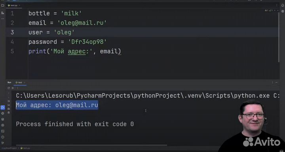The image size is (285, 152).
Task: Click the string 'oleg@mail.ru' on line 2
Action: [82, 23]
